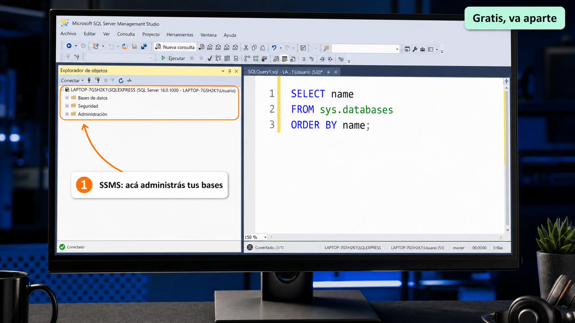Click the Query Options icon
This screenshot has width=575, height=323.
coord(227,58)
